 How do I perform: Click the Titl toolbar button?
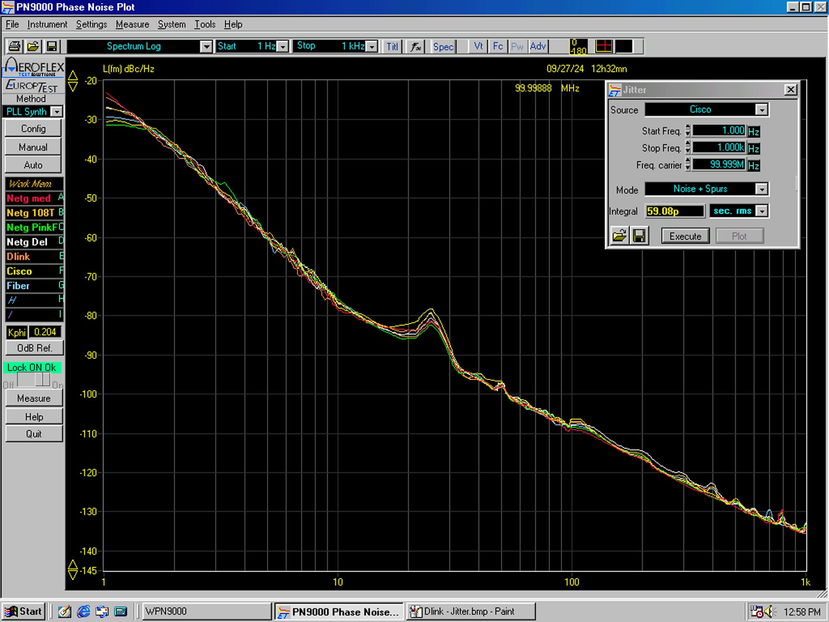click(392, 46)
